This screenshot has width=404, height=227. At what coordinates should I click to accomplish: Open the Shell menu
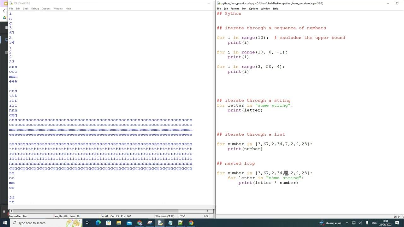point(26,9)
